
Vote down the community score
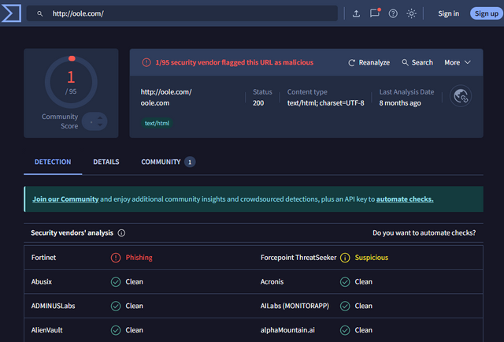tap(100, 125)
